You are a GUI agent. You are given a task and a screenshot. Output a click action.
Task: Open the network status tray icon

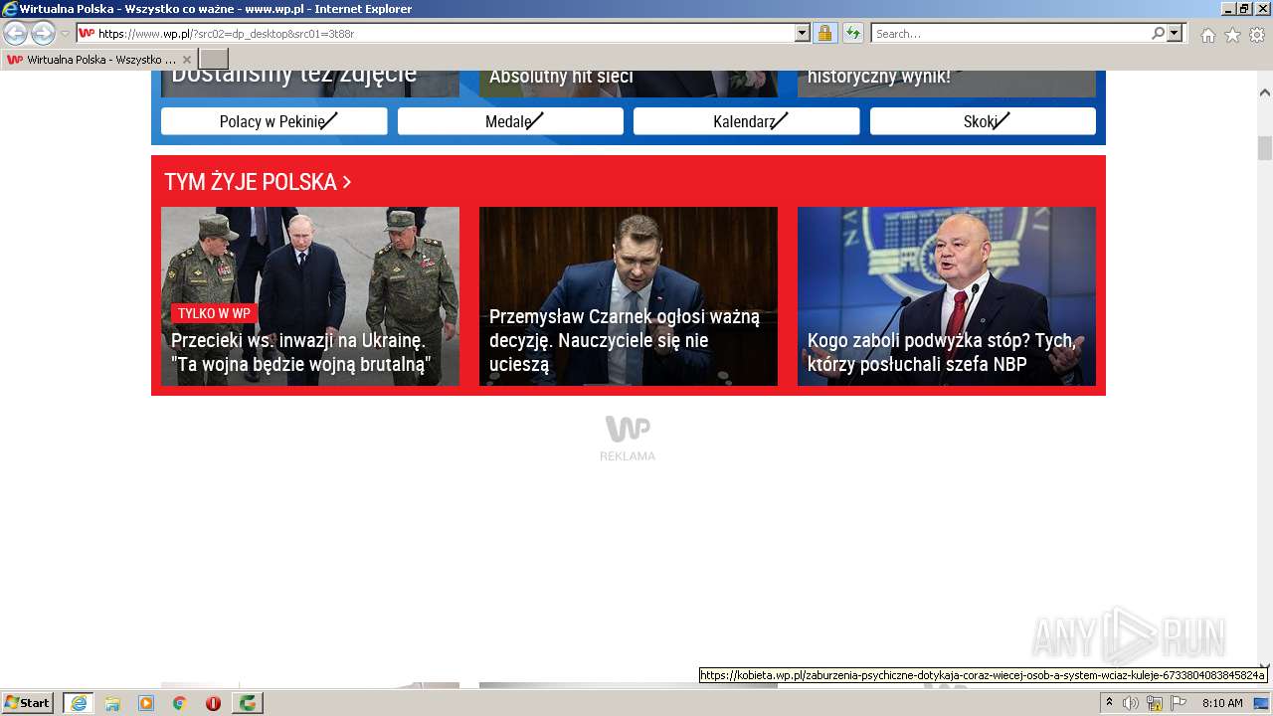point(1155,703)
